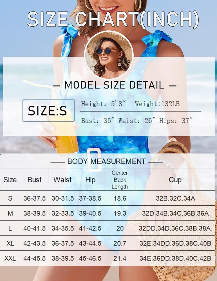Click the 45-46.5 hip cell
217x281 pixels.
[90, 258]
